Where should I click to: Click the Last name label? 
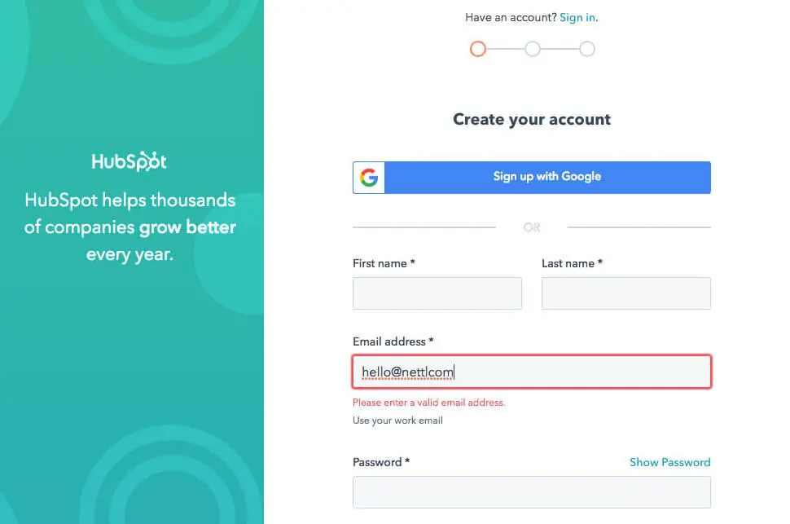572,263
